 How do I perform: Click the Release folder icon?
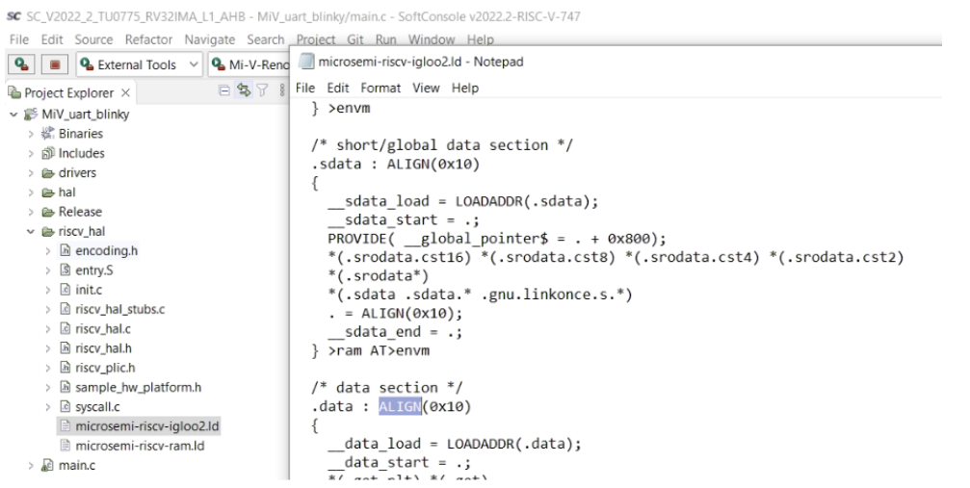47,212
